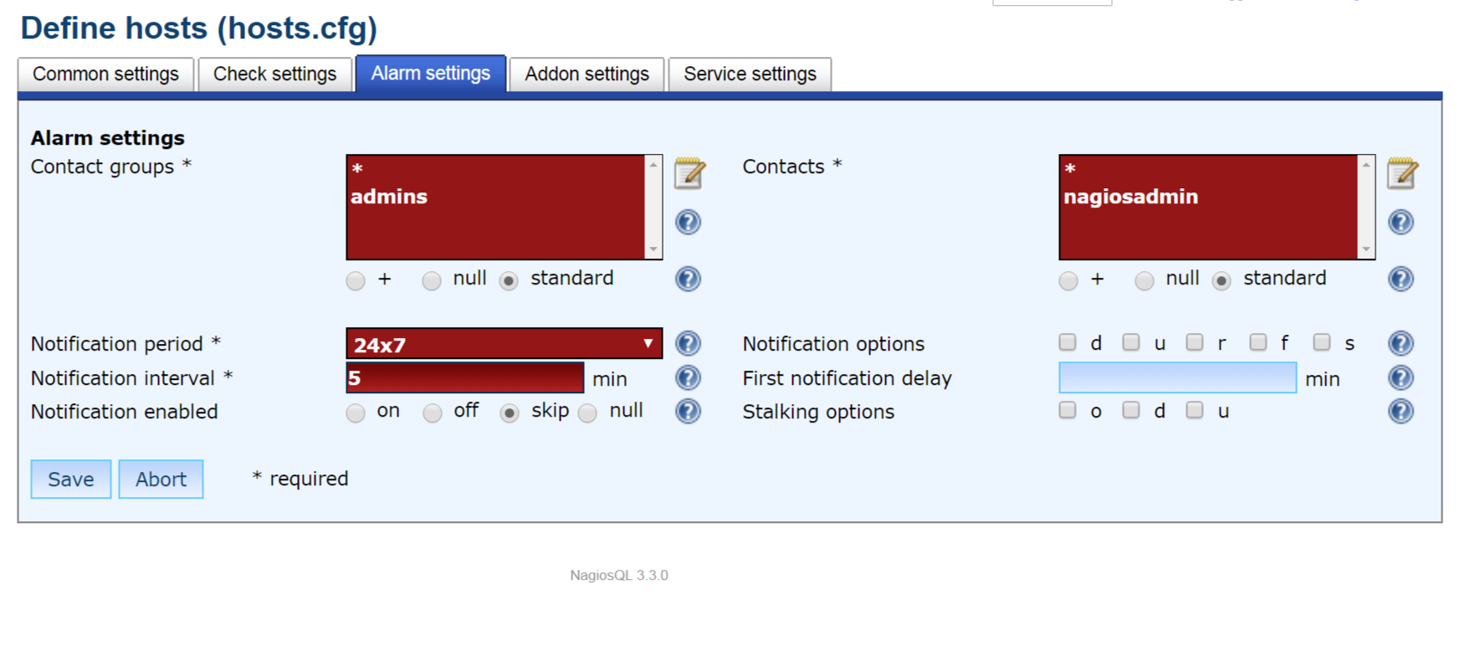The image size is (1460, 646).
Task: Select 'admins' in Contact groups list
Action: (x=389, y=197)
